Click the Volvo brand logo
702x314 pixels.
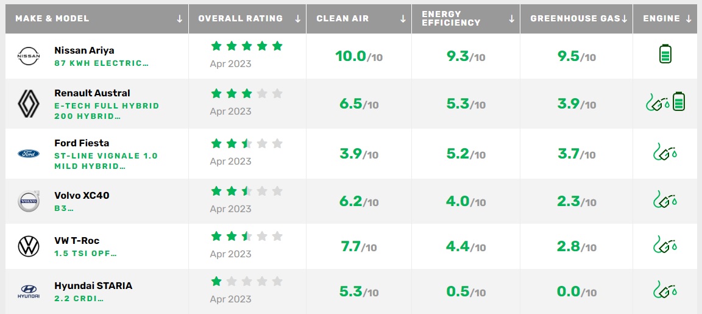[28, 201]
